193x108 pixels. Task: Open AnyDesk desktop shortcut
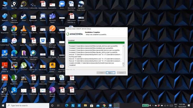click(5, 79)
